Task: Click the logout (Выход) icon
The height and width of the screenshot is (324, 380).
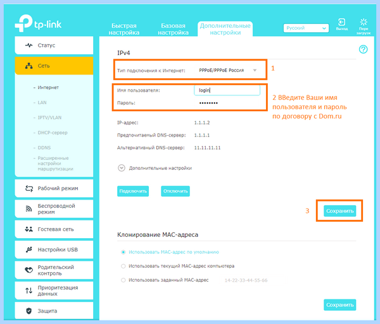Action: (342, 22)
